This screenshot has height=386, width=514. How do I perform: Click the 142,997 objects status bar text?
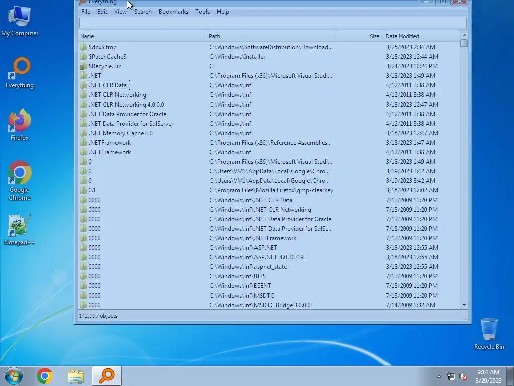[98, 316]
